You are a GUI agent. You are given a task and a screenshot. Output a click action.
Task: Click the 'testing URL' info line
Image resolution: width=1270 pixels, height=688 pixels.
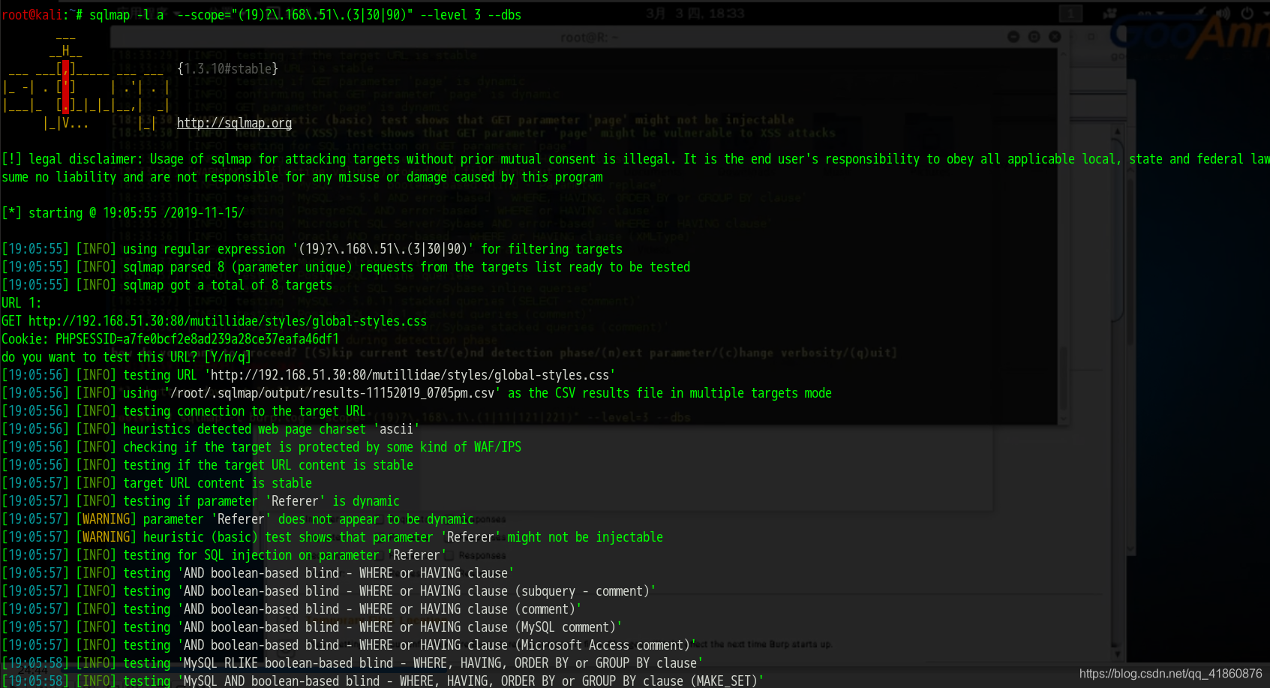coord(308,375)
